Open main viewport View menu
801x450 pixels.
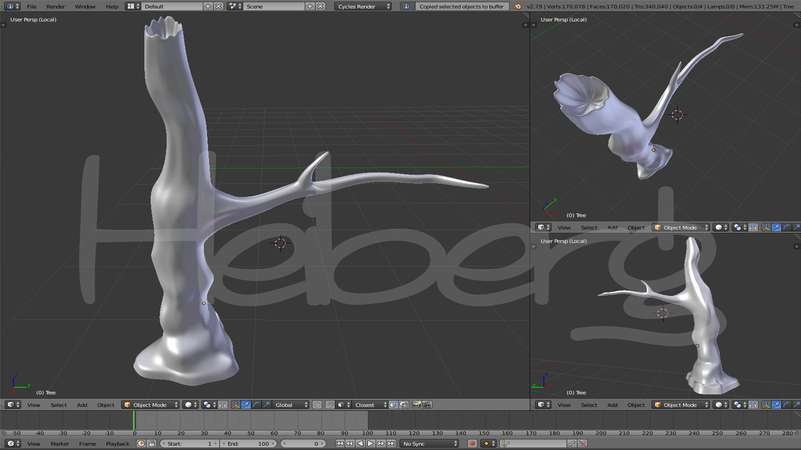pyautogui.click(x=34, y=405)
